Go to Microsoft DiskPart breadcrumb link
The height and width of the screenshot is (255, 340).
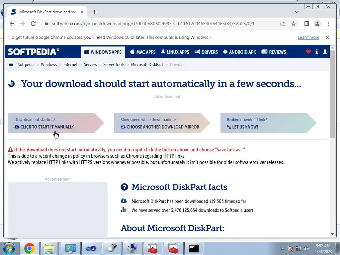[147, 64]
